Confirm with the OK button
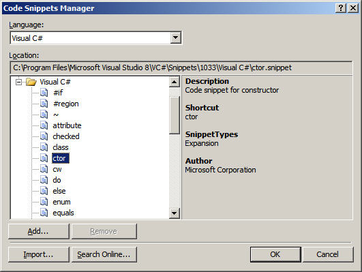This screenshot has width=362, height=272. (x=275, y=254)
